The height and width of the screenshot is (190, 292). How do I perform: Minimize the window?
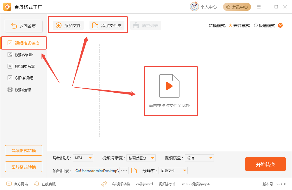268,7
